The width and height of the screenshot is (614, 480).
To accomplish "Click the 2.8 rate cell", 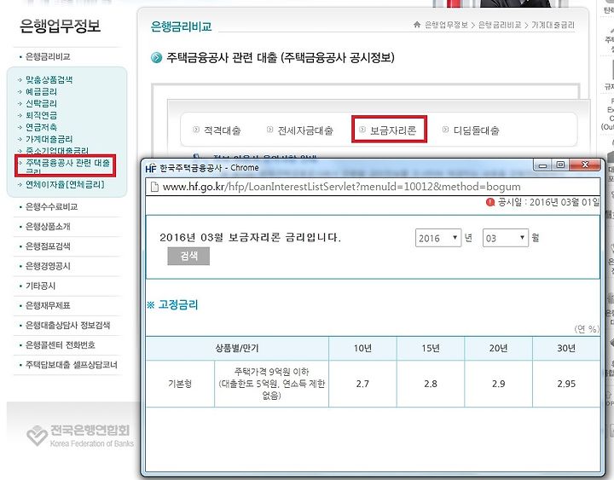I will coord(431,384).
